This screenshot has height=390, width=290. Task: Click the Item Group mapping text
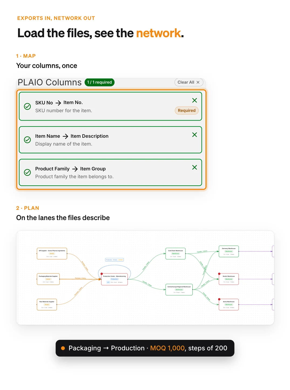coord(93,169)
